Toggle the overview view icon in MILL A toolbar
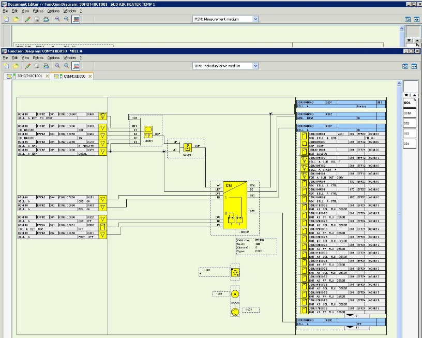 76,66
